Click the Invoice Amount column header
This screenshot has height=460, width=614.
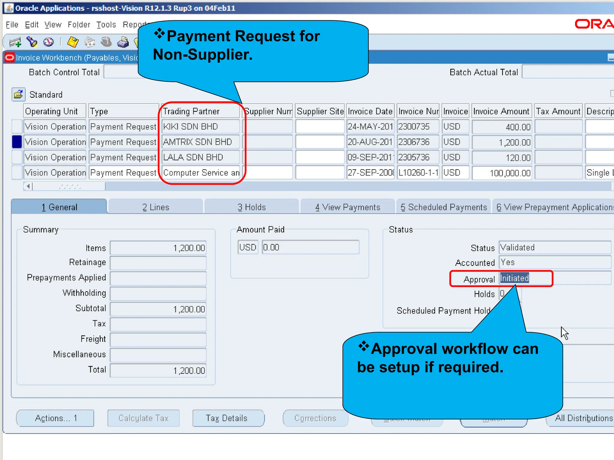tap(502, 111)
